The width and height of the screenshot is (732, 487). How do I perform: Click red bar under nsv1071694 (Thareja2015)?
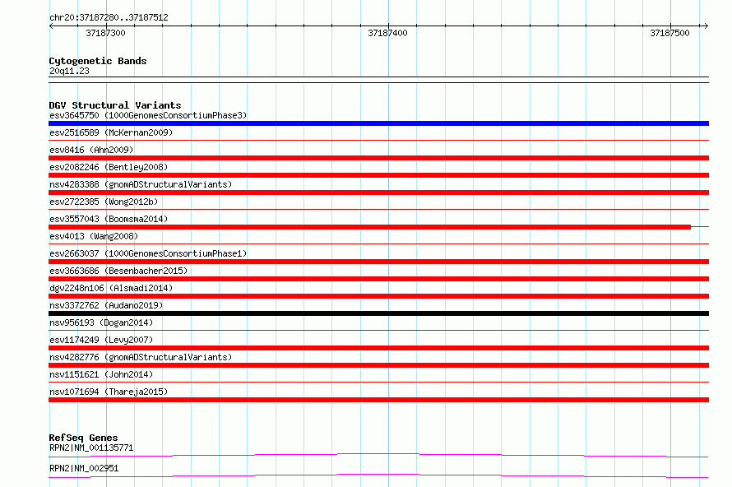click(378, 400)
